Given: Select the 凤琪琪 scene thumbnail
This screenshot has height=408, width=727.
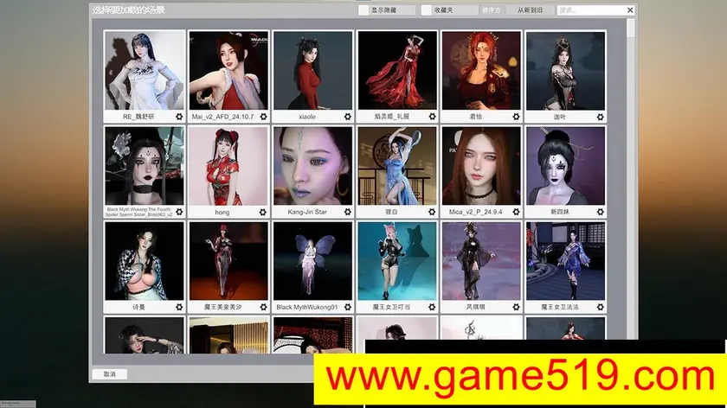Looking at the screenshot, I should point(481,262).
